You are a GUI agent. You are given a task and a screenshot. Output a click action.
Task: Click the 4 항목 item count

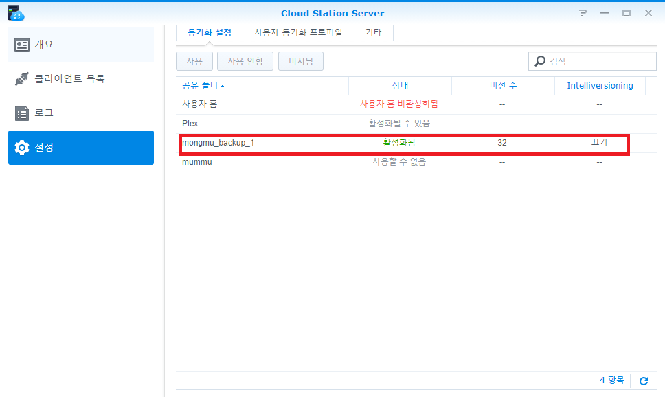coord(612,380)
